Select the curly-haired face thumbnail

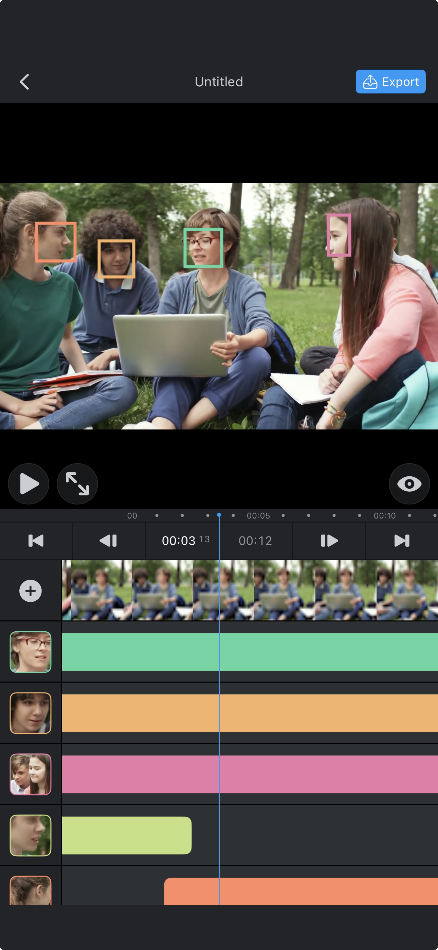[30, 713]
